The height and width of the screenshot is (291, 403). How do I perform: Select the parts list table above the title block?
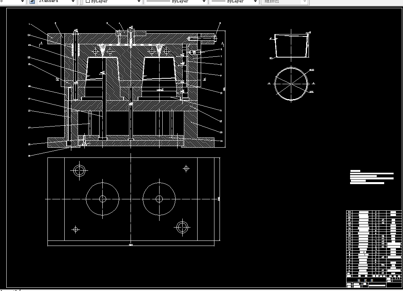point(374,243)
